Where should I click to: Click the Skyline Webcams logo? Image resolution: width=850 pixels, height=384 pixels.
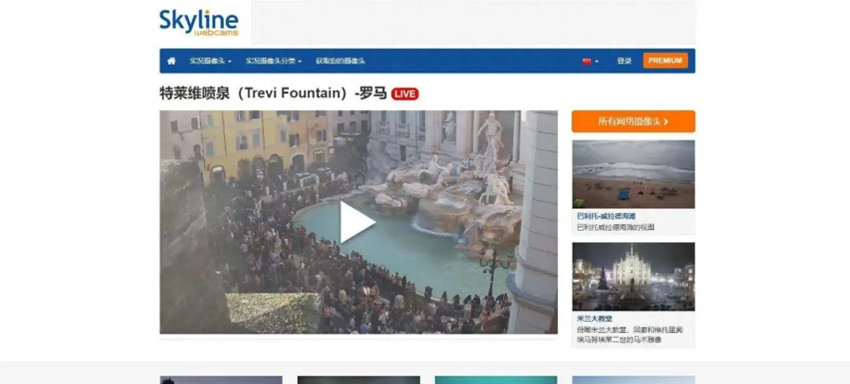click(x=198, y=22)
